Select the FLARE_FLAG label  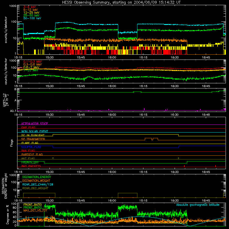[30, 143]
